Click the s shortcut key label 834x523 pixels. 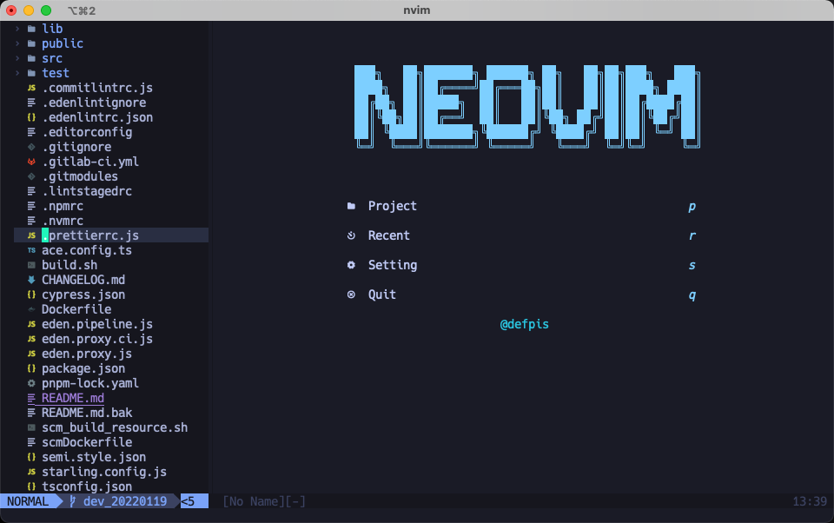coord(692,265)
